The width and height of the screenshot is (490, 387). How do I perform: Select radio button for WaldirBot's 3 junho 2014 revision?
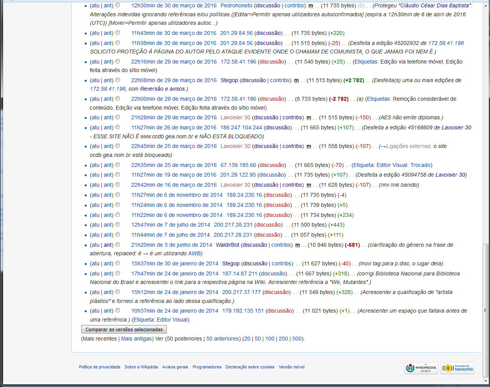point(118,245)
